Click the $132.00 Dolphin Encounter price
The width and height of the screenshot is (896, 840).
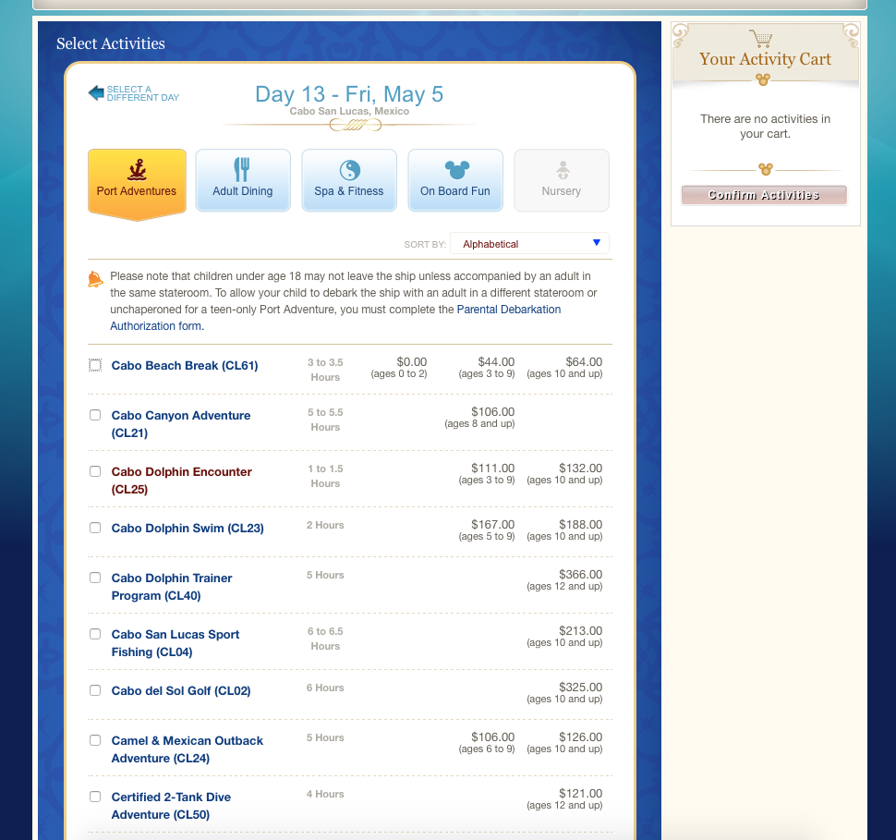(x=581, y=468)
